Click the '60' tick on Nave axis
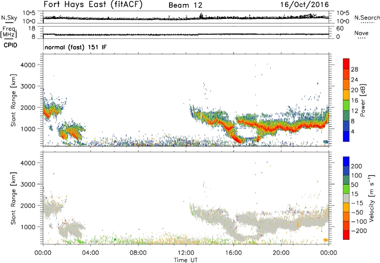 pyautogui.click(x=340, y=28)
